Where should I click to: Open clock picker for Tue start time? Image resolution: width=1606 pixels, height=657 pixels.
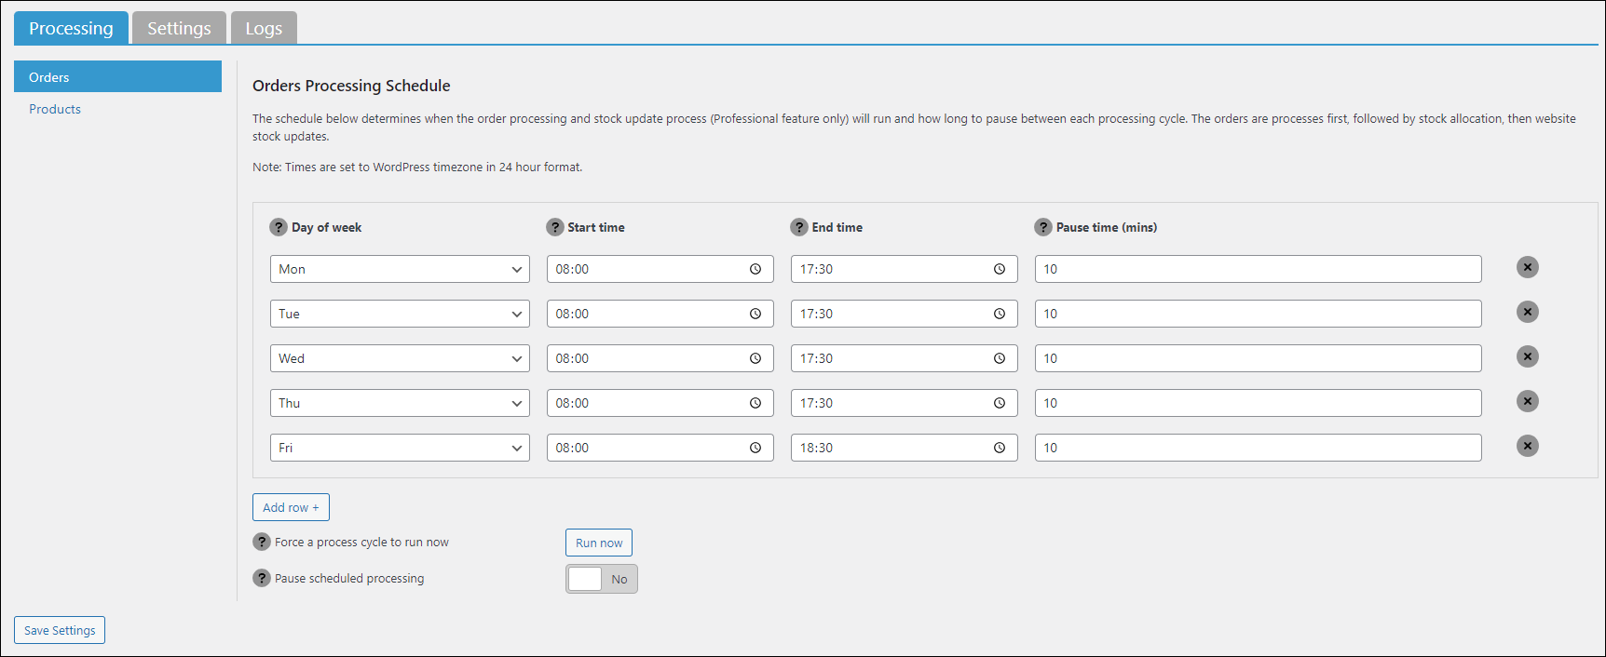click(755, 314)
